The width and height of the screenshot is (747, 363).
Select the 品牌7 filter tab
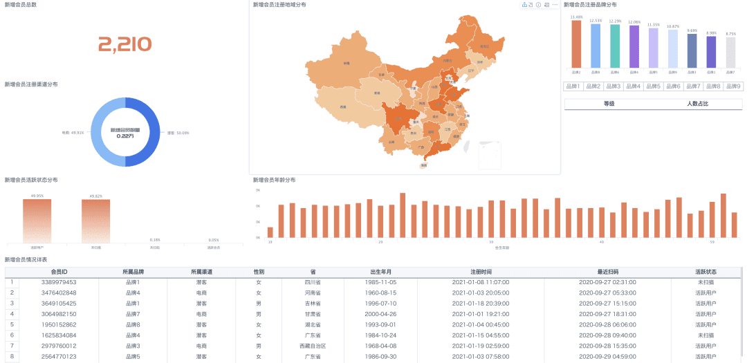click(693, 86)
